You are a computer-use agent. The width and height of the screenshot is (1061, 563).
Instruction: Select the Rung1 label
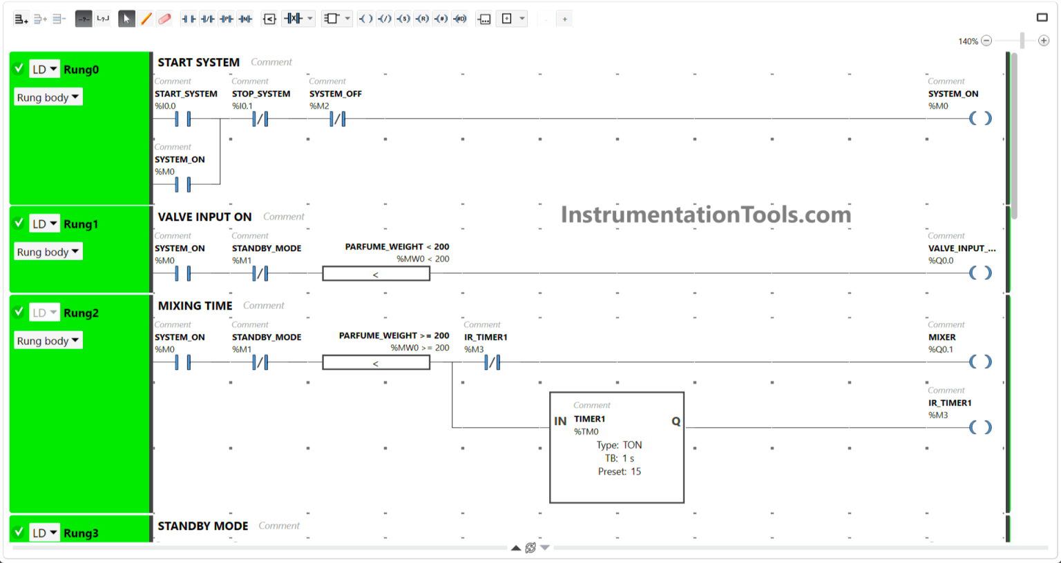click(x=82, y=224)
